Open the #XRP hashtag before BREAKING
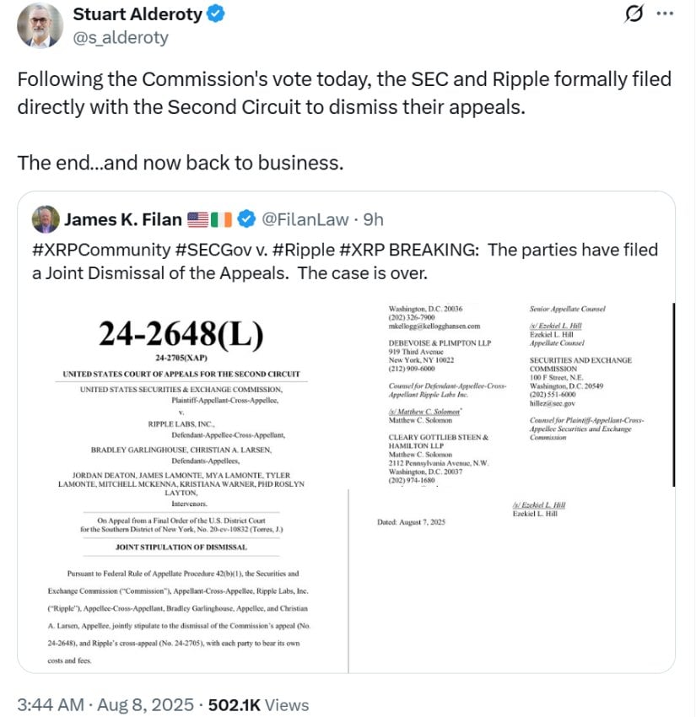Image resolution: width=696 pixels, height=717 pixels. tap(362, 251)
